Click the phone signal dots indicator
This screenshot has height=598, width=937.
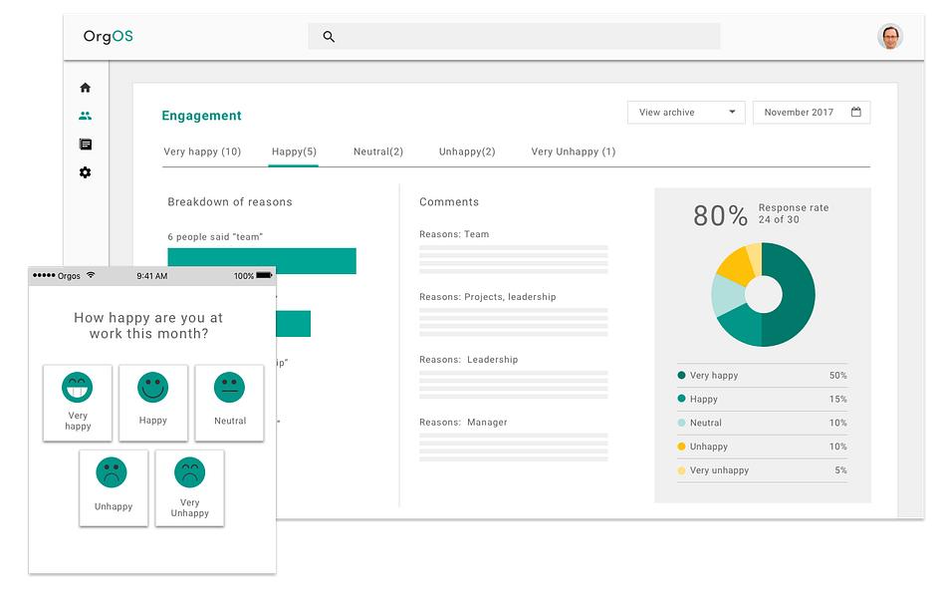[x=44, y=275]
